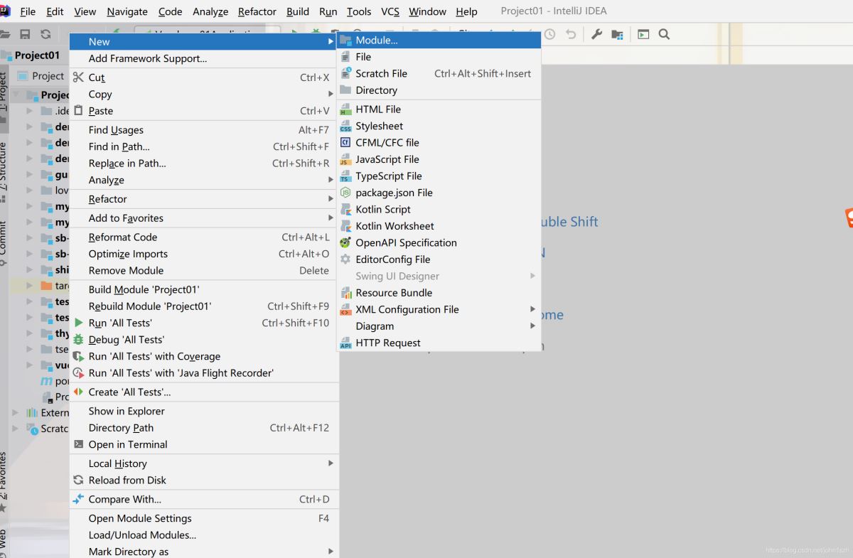Click the Synchronize refresh toolbar icon
Image resolution: width=853 pixels, height=558 pixels.
45,34
